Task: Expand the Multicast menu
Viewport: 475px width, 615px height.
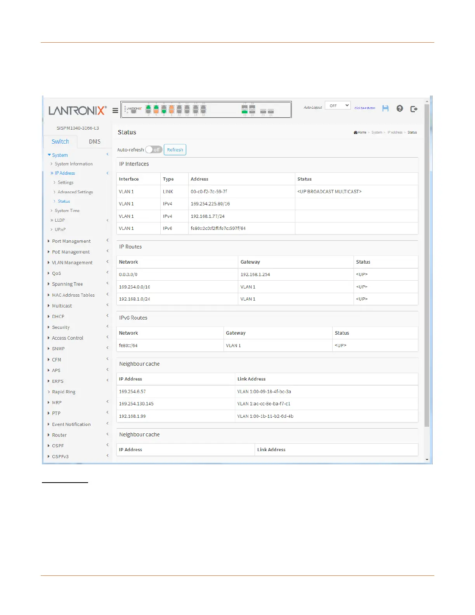Action: point(62,306)
